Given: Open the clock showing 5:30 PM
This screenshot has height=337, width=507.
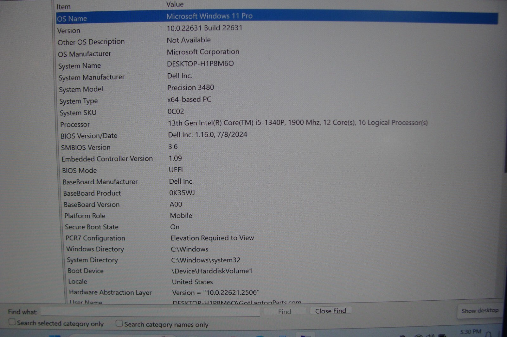Looking at the screenshot, I should (x=470, y=332).
